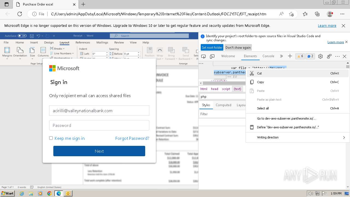Expand the Writing direction submenu

[344, 137]
